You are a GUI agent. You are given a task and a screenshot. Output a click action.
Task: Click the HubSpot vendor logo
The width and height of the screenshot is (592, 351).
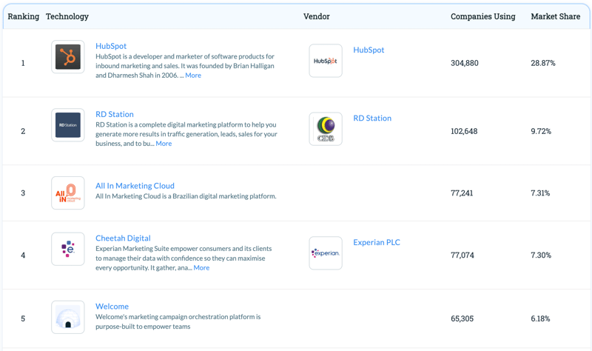(326, 61)
